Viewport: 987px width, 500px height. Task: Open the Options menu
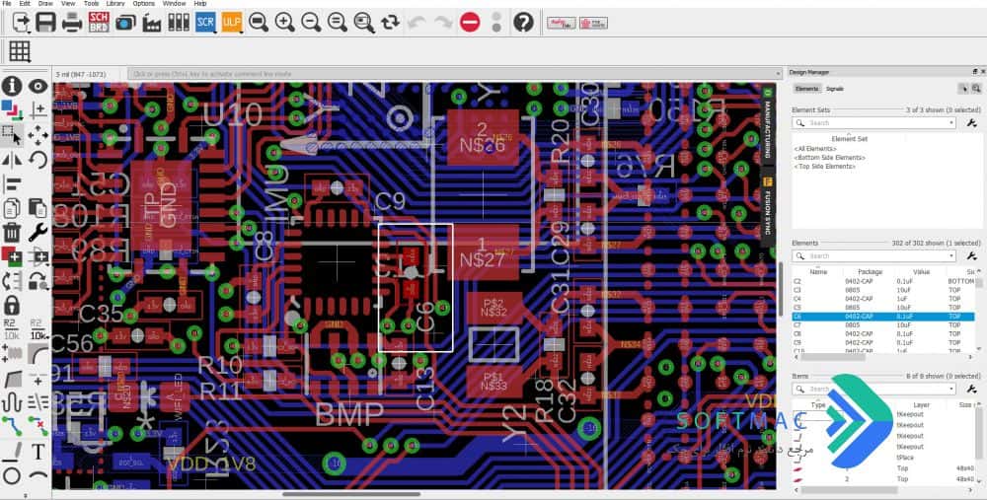coord(143,3)
